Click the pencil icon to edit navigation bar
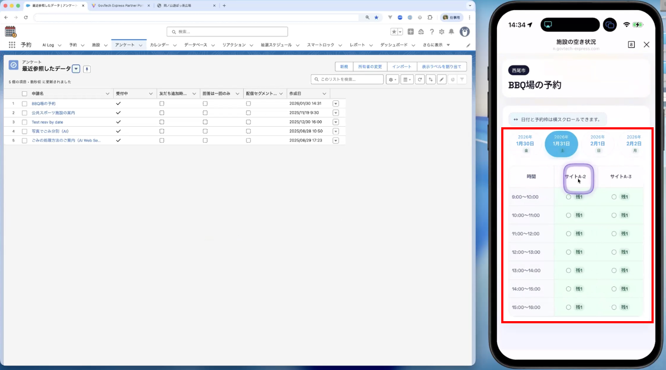Viewport: 666px width, 370px height. 468,45
